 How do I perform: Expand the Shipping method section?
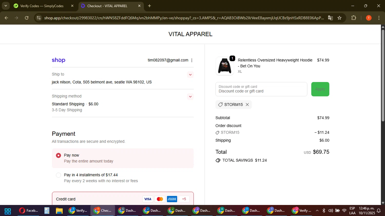click(x=190, y=97)
